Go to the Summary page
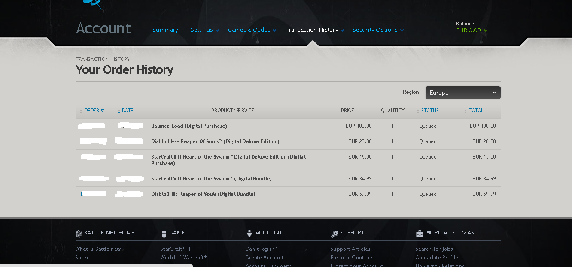Image resolution: width=572 pixels, height=267 pixels. click(165, 30)
